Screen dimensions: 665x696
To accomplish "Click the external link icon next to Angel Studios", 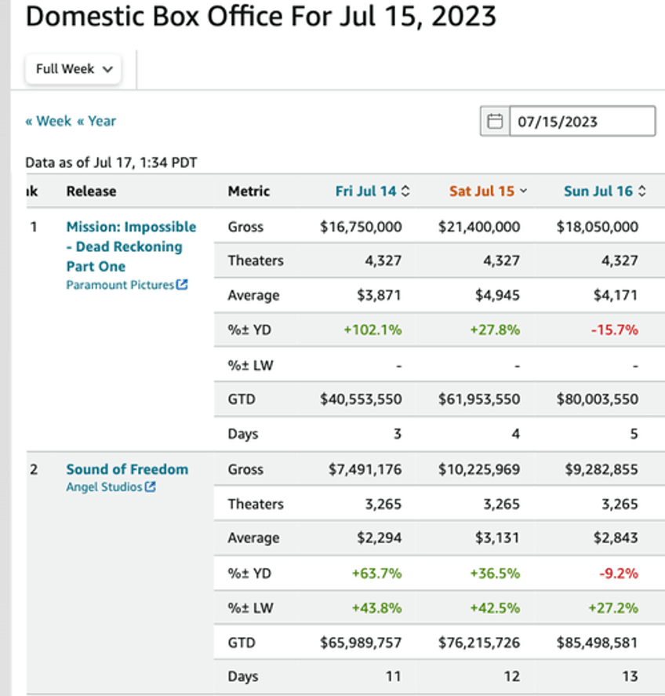I will coord(151,487).
